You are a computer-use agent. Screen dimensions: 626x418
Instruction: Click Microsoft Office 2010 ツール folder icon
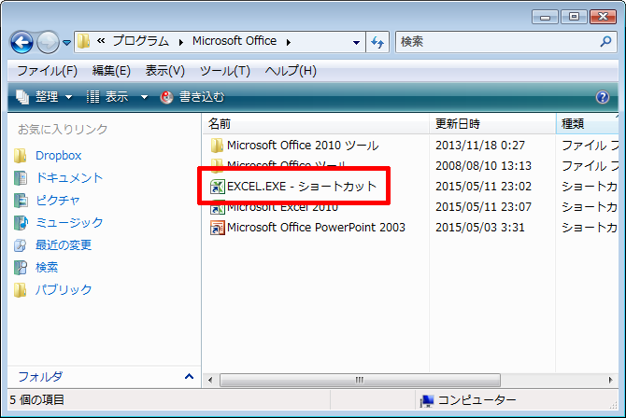[217, 146]
